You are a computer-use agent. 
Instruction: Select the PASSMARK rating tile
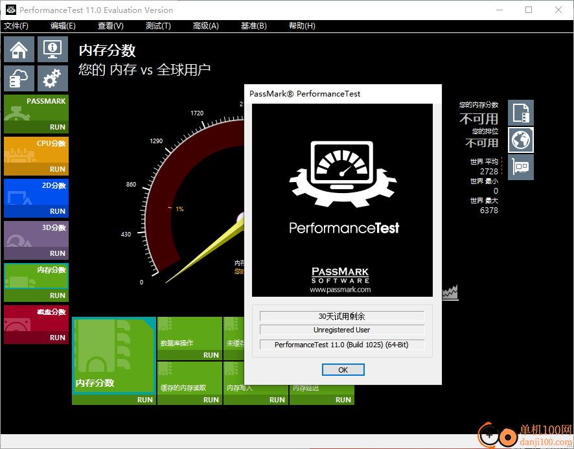36,108
